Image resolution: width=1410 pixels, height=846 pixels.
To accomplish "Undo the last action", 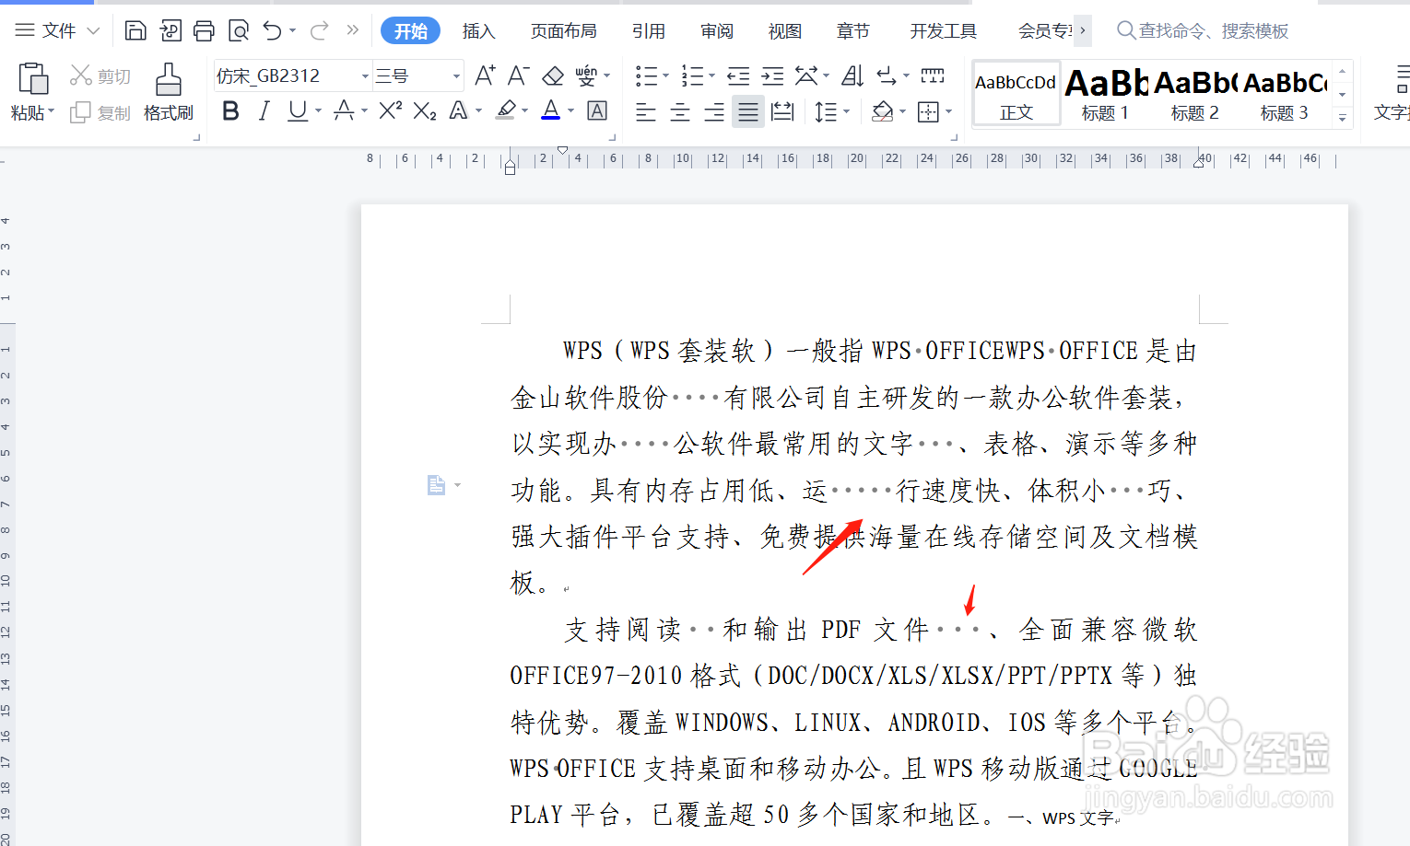I will 272,30.
